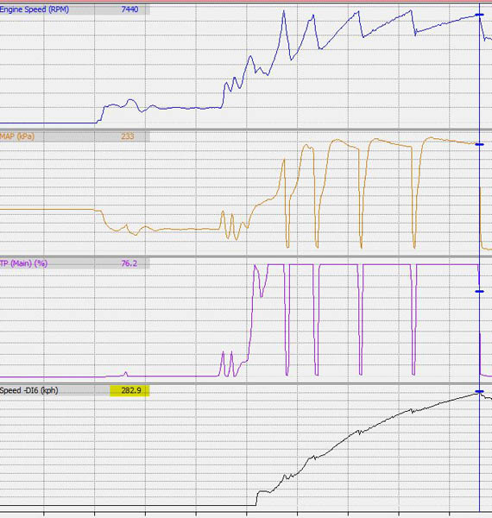Select the Speed -DI6 (kph) channel label
The height and width of the screenshot is (518, 492).
(28, 390)
